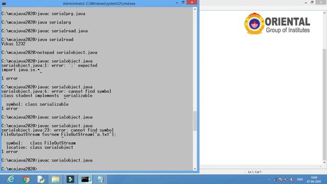Close the Command Prompt window
This screenshot has height=184, width=327.
pos(192,2)
